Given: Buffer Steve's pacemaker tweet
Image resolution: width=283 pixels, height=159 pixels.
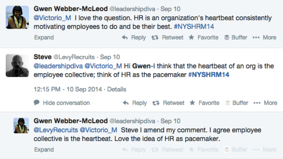Looking at the screenshot, I should click(x=237, y=103).
